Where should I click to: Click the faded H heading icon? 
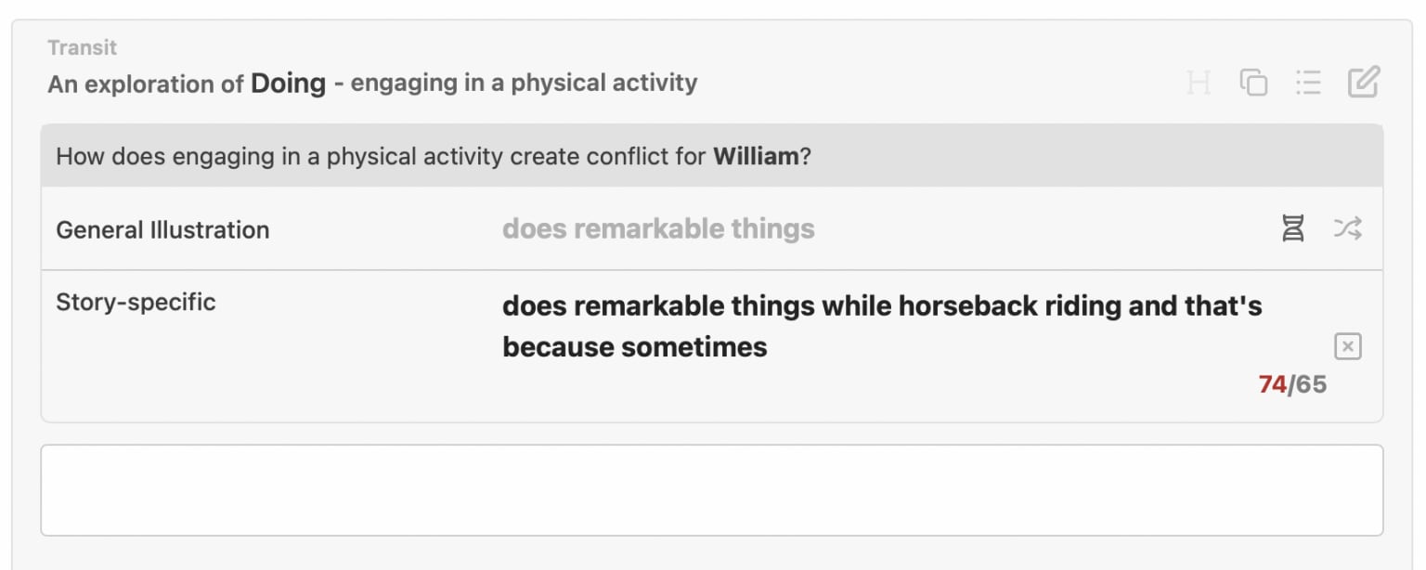(1199, 83)
